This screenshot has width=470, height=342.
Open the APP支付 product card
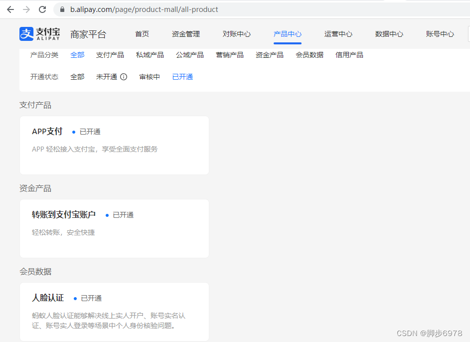[x=114, y=146]
